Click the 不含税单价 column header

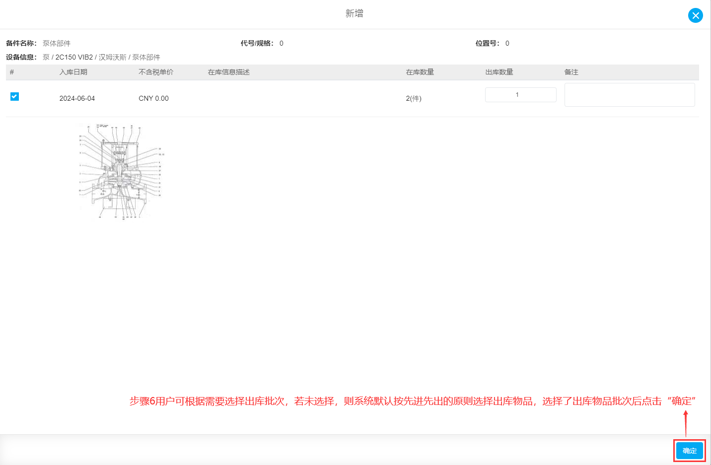click(156, 72)
